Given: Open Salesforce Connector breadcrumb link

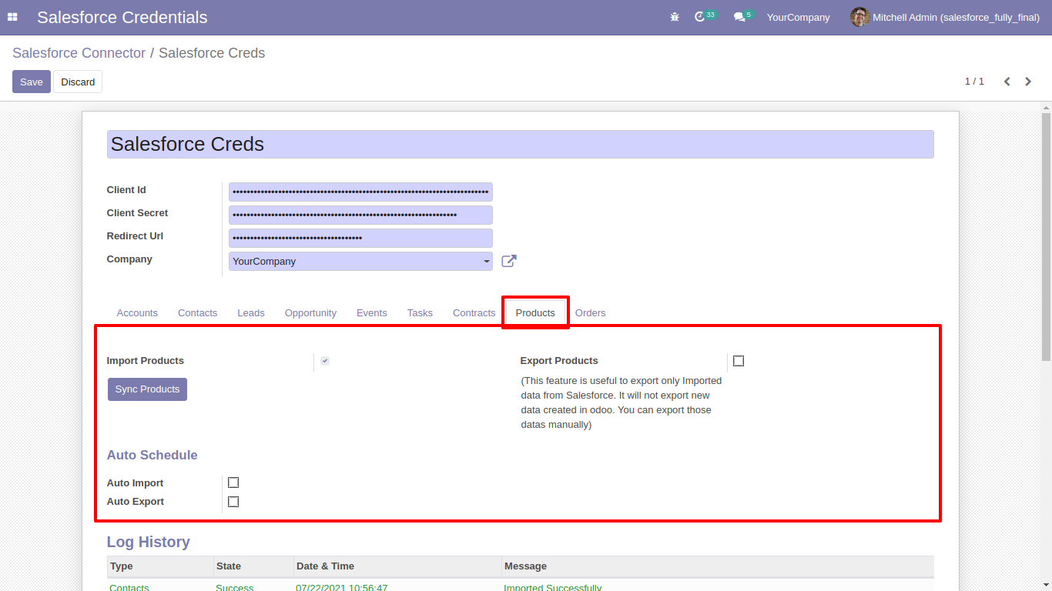Looking at the screenshot, I should coord(79,53).
